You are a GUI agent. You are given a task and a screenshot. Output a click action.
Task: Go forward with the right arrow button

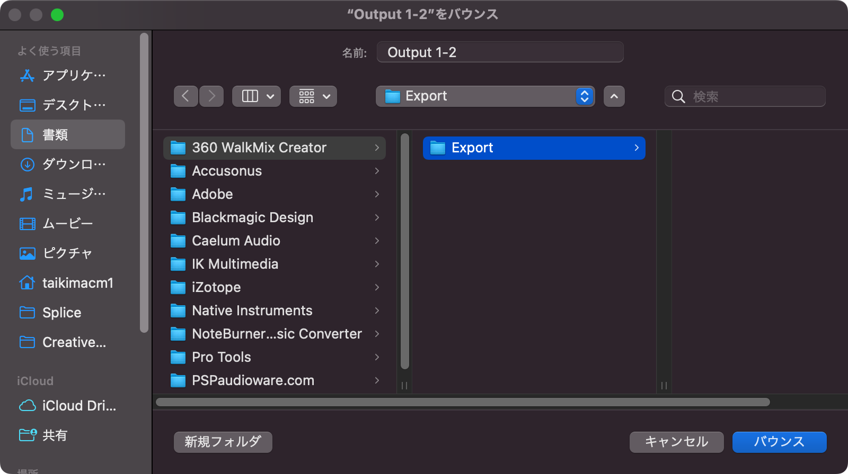(x=211, y=96)
